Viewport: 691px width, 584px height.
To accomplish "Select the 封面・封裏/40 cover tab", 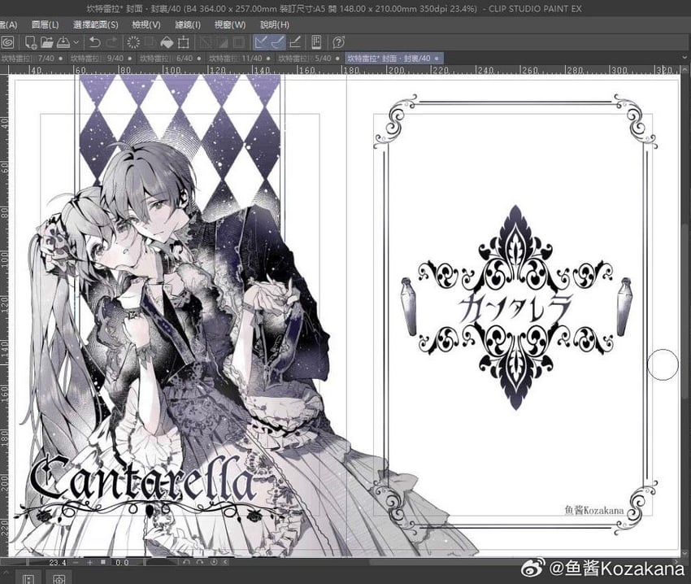I will click(394, 59).
